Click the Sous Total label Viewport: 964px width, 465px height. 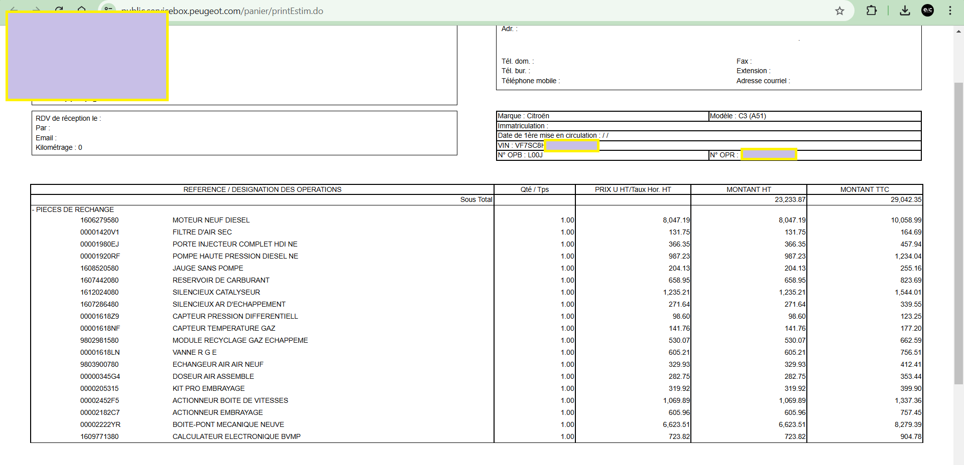476,199
